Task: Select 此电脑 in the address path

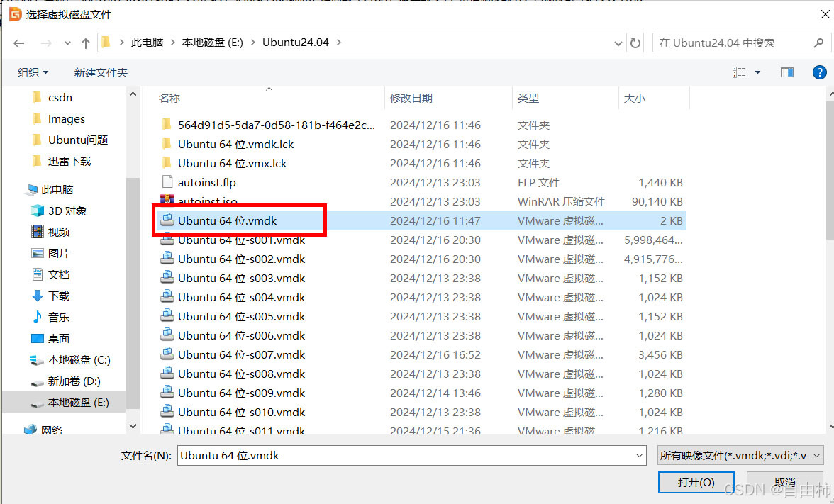Action: click(x=148, y=43)
